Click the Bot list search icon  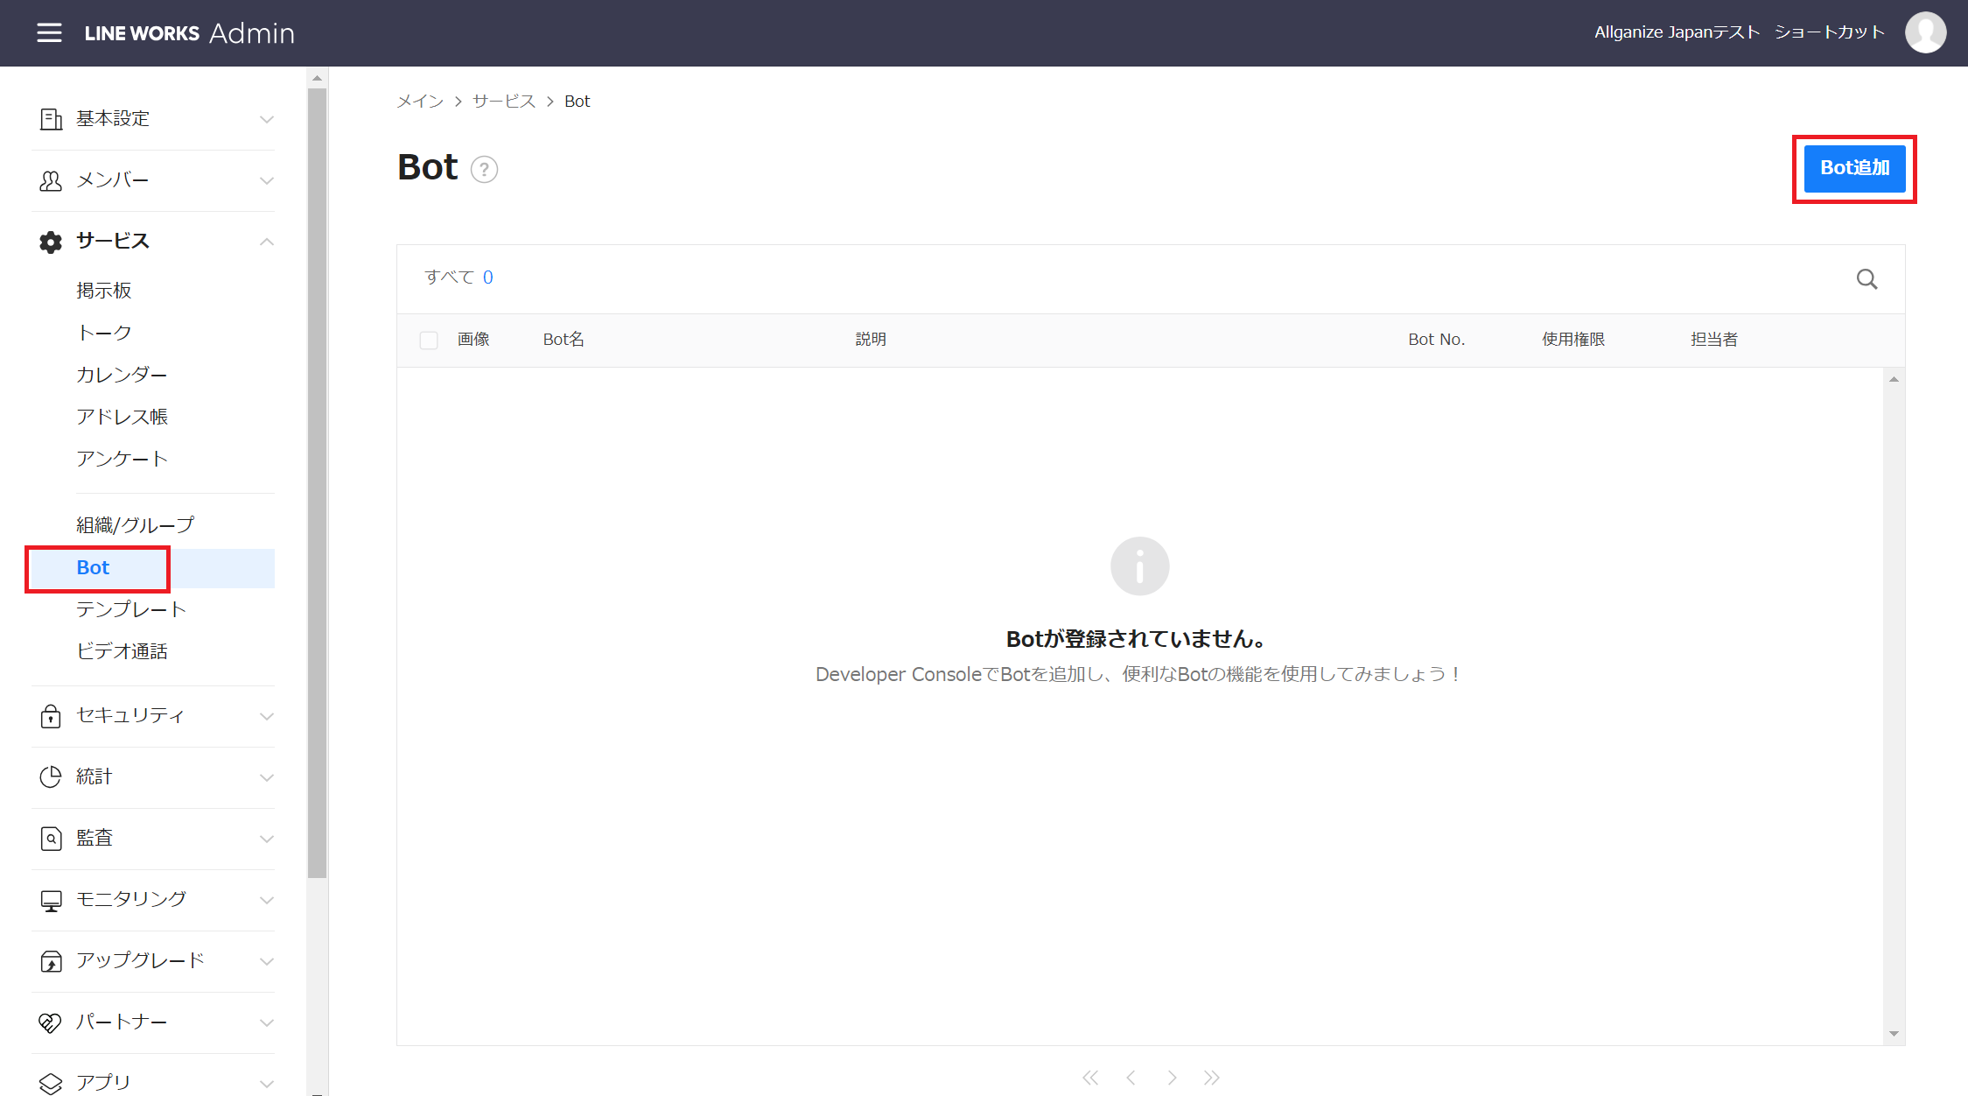coord(1866,279)
